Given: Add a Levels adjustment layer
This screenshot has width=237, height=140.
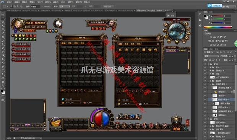Looking at the screenshot, I should pos(214,37).
